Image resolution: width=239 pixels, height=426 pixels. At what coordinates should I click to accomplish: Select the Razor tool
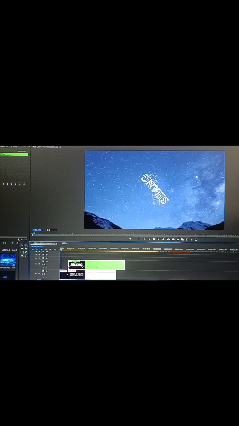pyautogui.click(x=26, y=248)
